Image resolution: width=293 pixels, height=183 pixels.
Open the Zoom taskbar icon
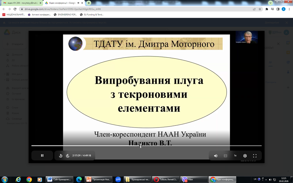[118, 180]
